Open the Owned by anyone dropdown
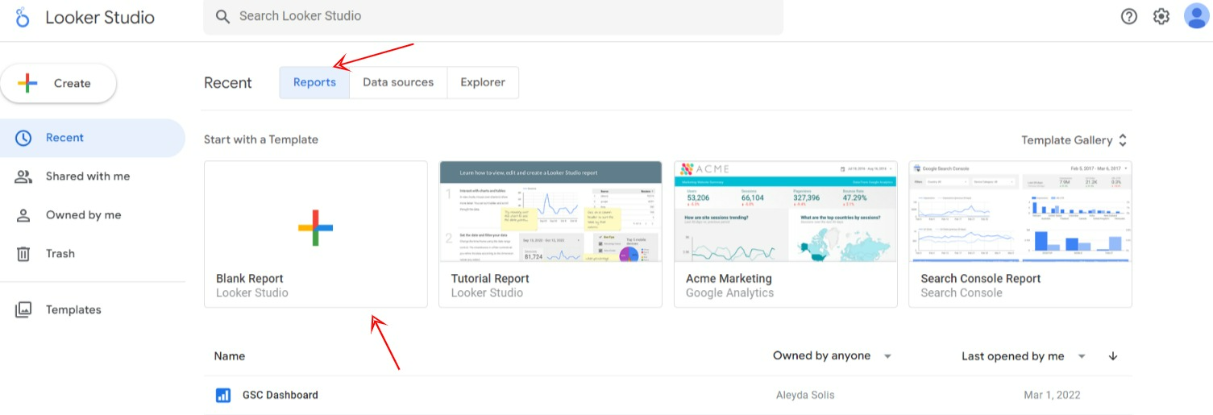1213x415 pixels. (x=833, y=356)
